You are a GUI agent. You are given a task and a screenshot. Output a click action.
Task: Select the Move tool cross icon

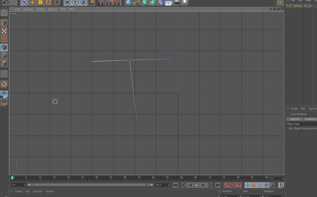click(32, 2)
